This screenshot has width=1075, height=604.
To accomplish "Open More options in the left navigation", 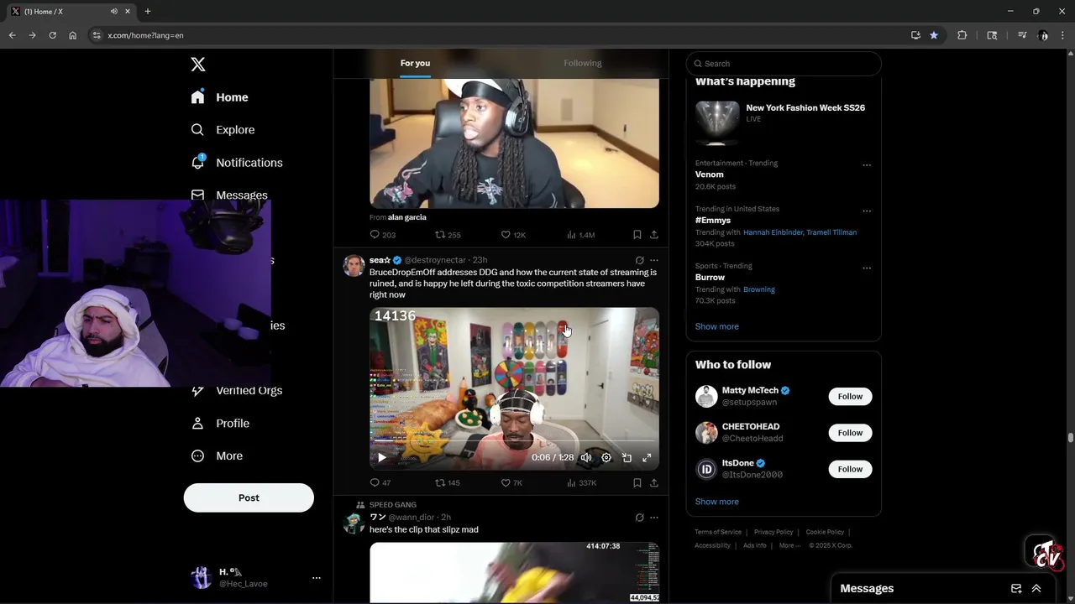I will pos(217,456).
